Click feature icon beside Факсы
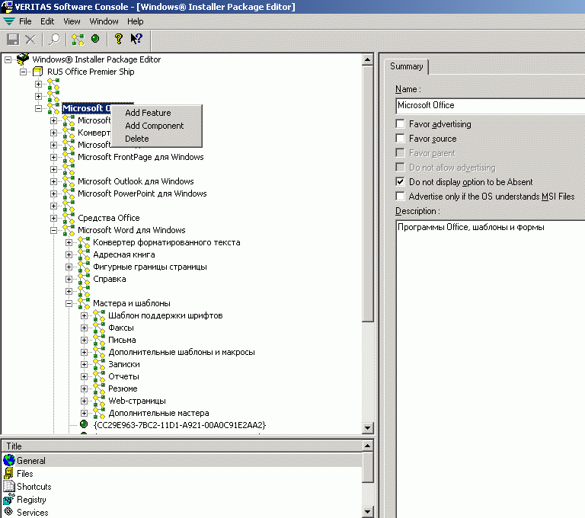The image size is (585, 518). click(x=99, y=328)
